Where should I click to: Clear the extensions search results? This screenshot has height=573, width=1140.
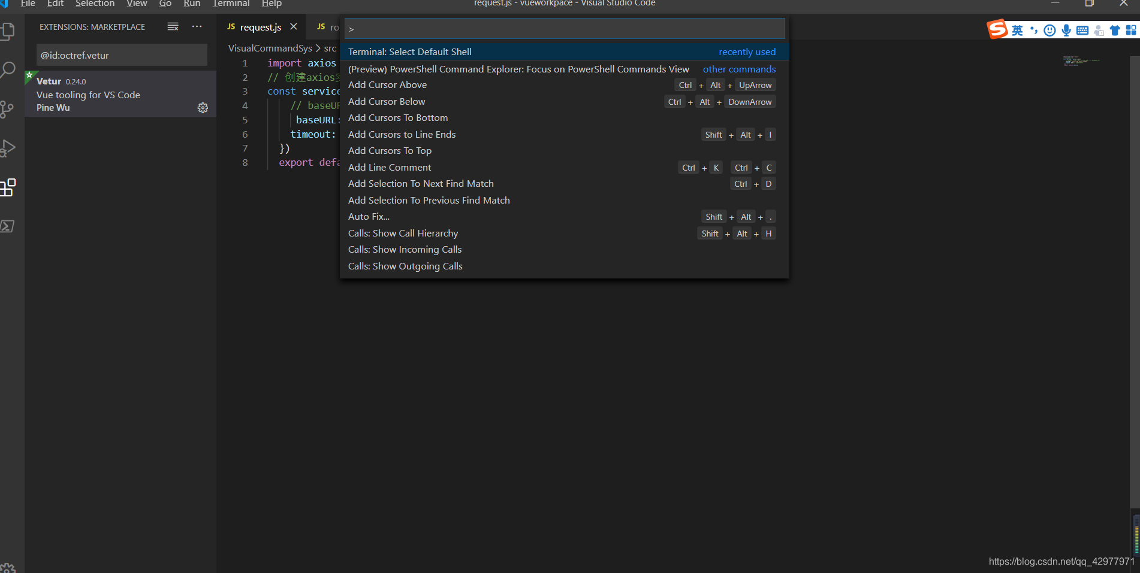(173, 26)
